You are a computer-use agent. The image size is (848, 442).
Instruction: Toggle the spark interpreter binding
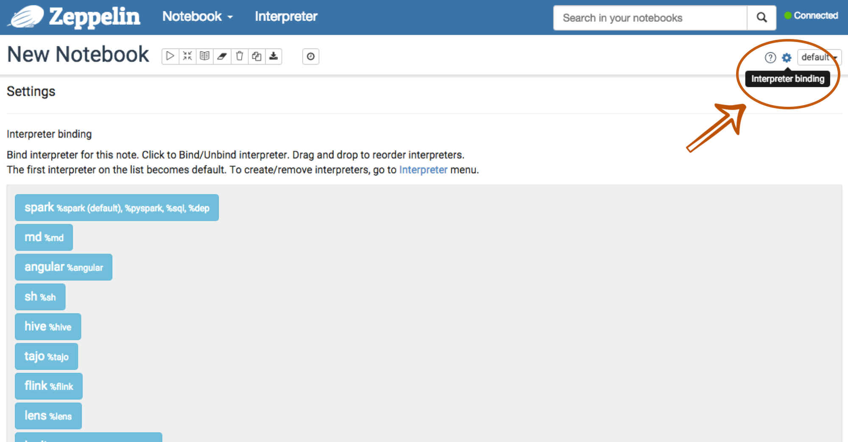[x=117, y=208]
